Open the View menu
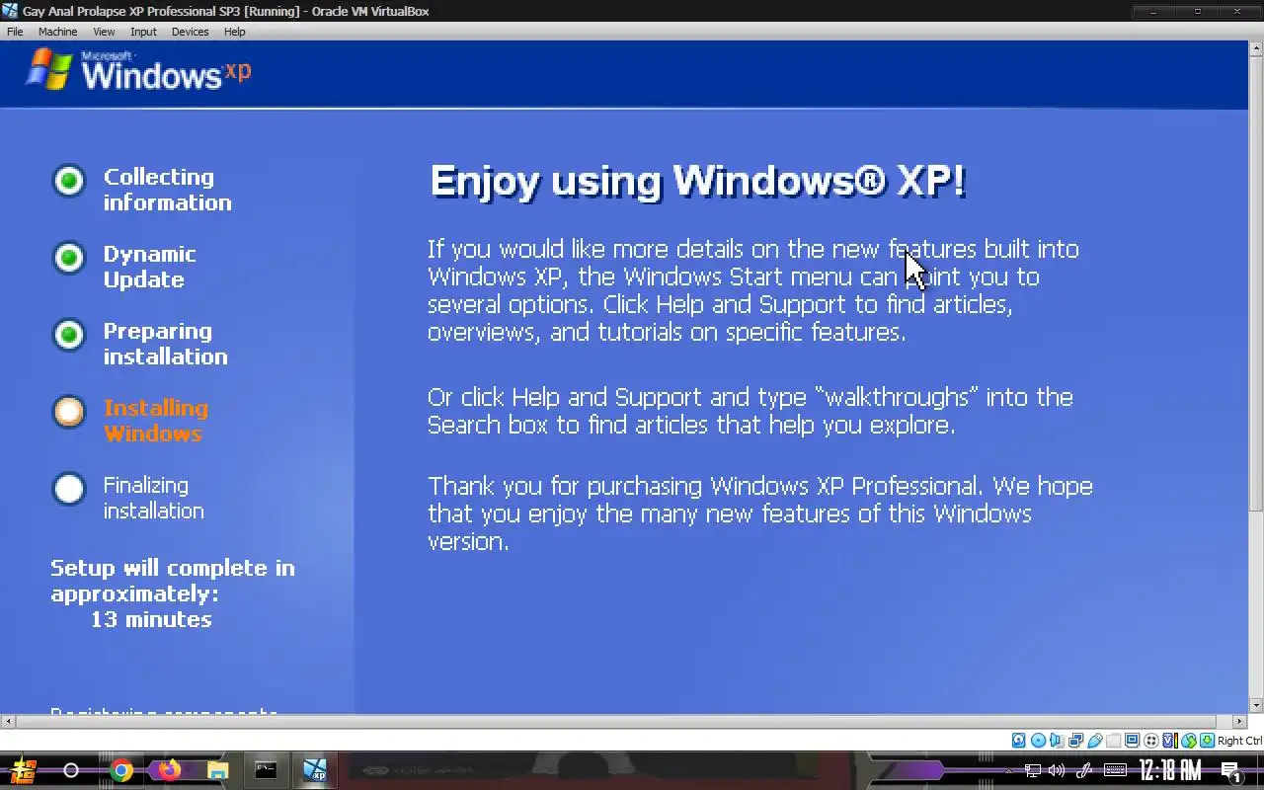The width and height of the screenshot is (1264, 790). point(104,32)
